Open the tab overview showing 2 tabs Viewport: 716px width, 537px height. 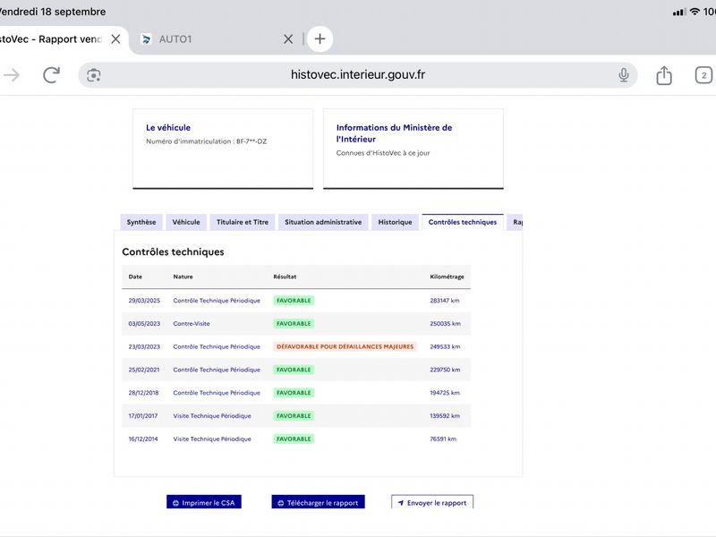coord(703,75)
